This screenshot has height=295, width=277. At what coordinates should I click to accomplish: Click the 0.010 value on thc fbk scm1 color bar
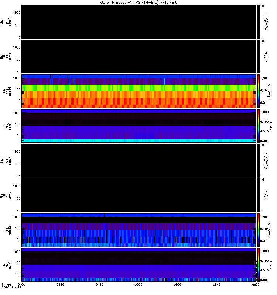[264, 270]
